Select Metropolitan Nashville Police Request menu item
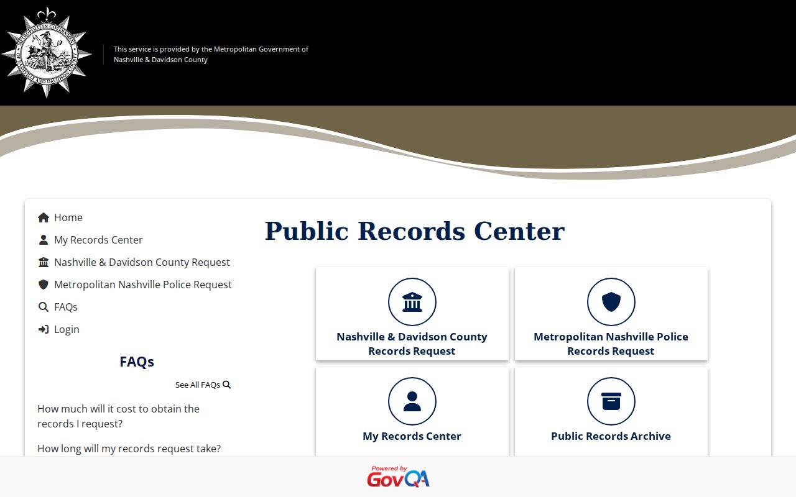The image size is (796, 497). [143, 285]
